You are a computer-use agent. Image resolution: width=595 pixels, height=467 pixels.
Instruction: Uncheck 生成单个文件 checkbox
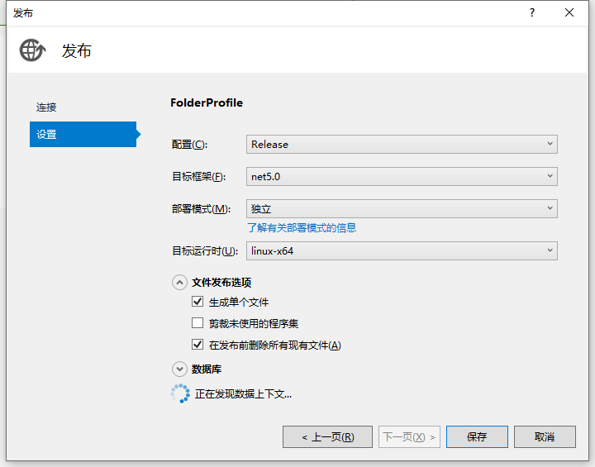[198, 302]
